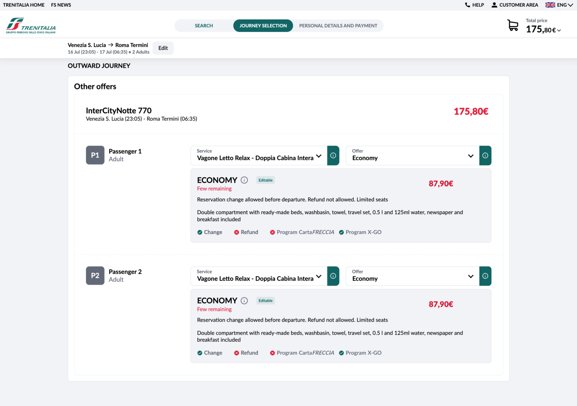Image resolution: width=577 pixels, height=406 pixels.
Task: Open service info button for Passenger 2
Action: pos(333,276)
